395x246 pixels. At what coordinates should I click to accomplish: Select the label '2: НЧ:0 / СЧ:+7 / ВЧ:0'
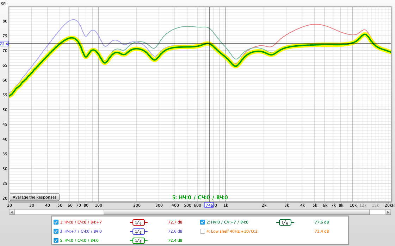[228, 222]
